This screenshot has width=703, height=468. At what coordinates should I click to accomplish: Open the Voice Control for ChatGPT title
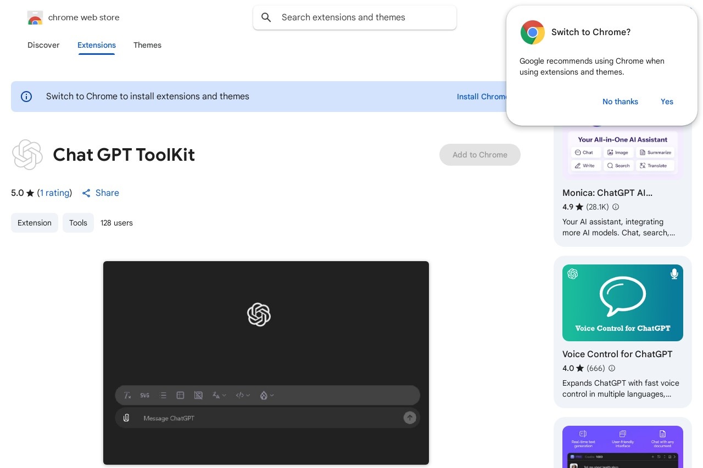pos(617,354)
